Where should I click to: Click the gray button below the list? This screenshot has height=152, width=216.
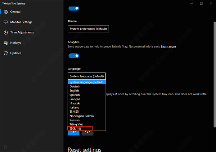click(87, 133)
